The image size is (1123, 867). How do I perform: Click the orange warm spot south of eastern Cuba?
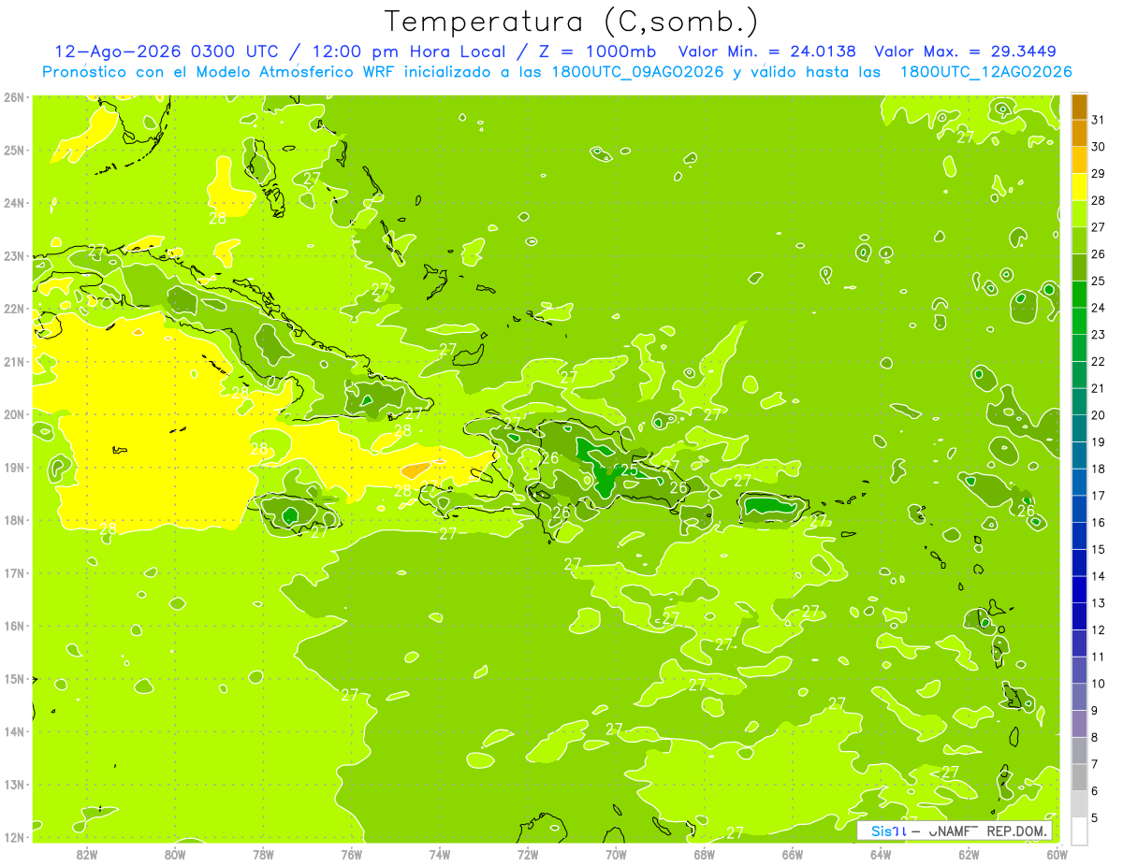pyautogui.click(x=415, y=470)
